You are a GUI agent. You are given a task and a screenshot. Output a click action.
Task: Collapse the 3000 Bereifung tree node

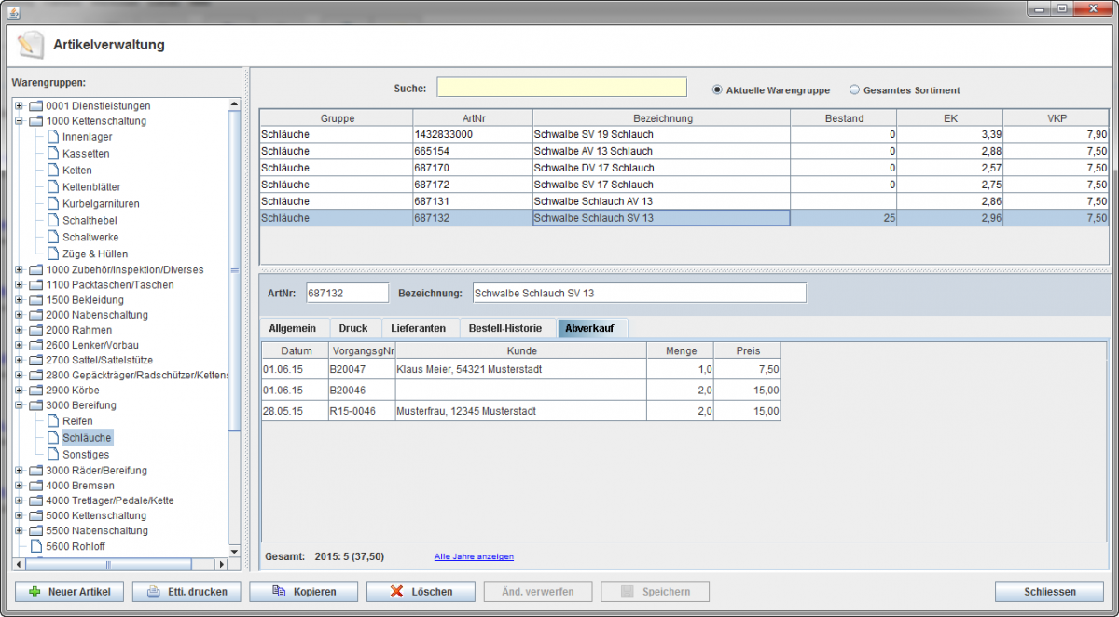(19, 405)
